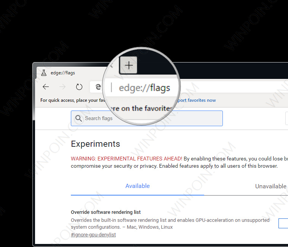The height and width of the screenshot is (247, 288).
Task: Click the magnifier icon in Search flags
Action: coord(78,118)
